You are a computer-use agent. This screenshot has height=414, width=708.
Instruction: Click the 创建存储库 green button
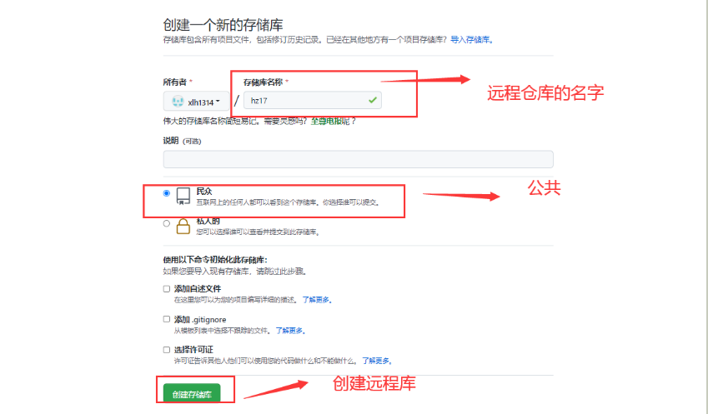pos(192,394)
